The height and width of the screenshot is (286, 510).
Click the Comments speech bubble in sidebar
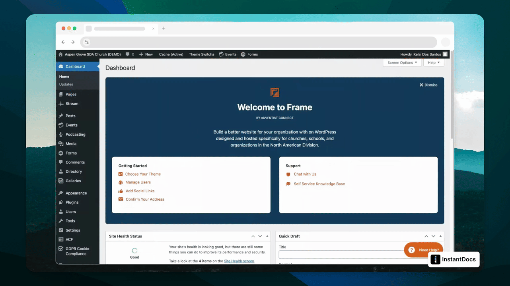[61, 162]
